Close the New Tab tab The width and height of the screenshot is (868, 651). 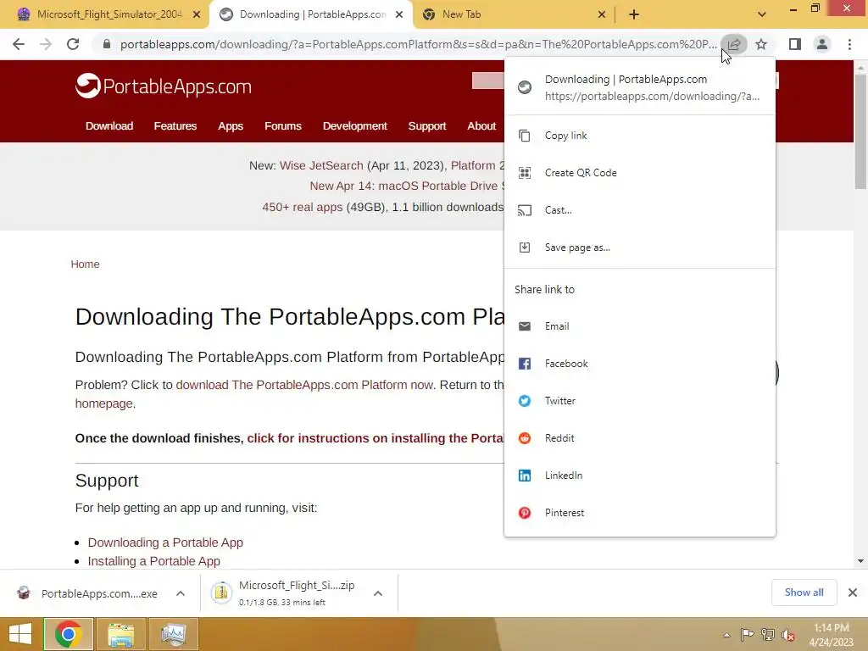click(x=602, y=14)
